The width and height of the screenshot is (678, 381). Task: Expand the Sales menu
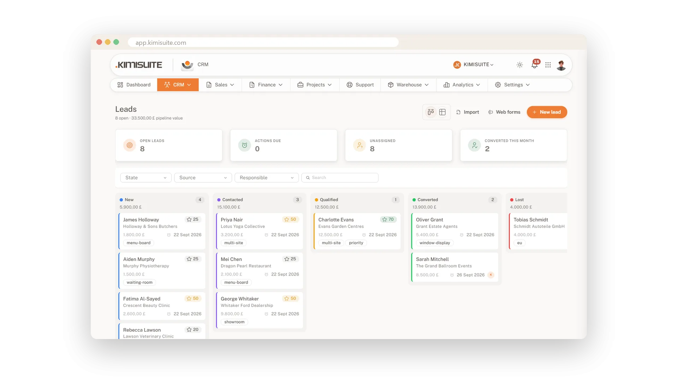[x=220, y=85]
